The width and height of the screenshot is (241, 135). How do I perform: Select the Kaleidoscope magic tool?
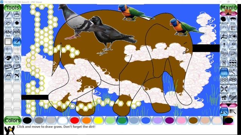tap(224, 90)
